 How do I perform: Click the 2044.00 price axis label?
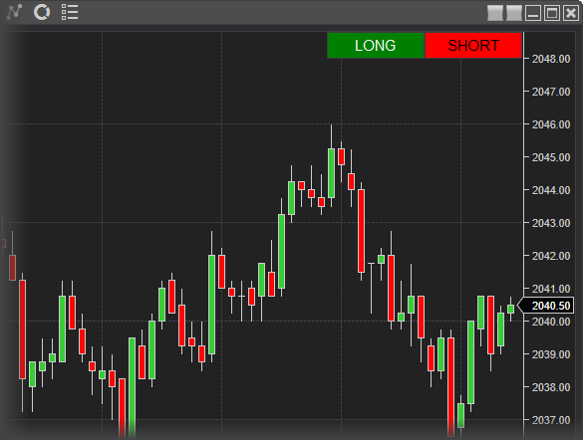(x=551, y=190)
